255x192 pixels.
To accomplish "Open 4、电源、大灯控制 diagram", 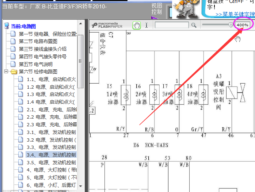I will [x=52, y=170].
